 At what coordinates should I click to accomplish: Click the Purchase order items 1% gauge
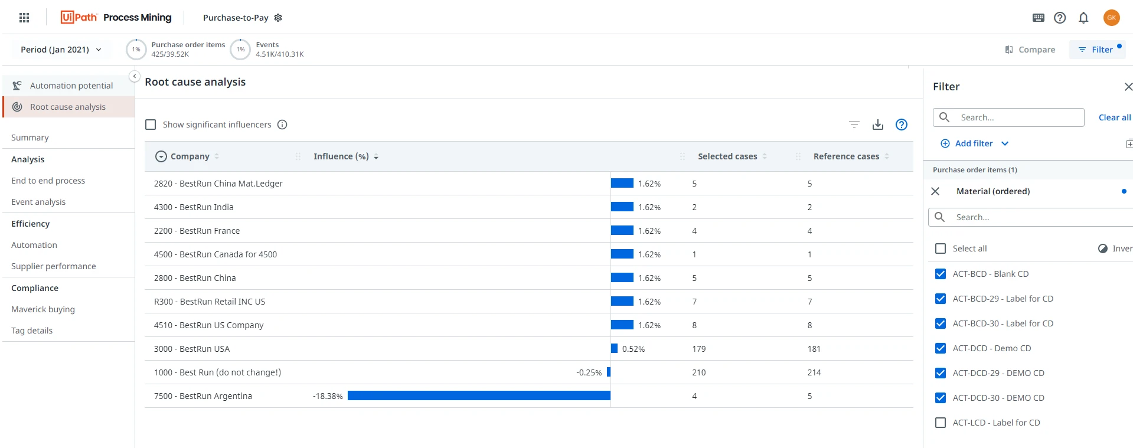(136, 50)
